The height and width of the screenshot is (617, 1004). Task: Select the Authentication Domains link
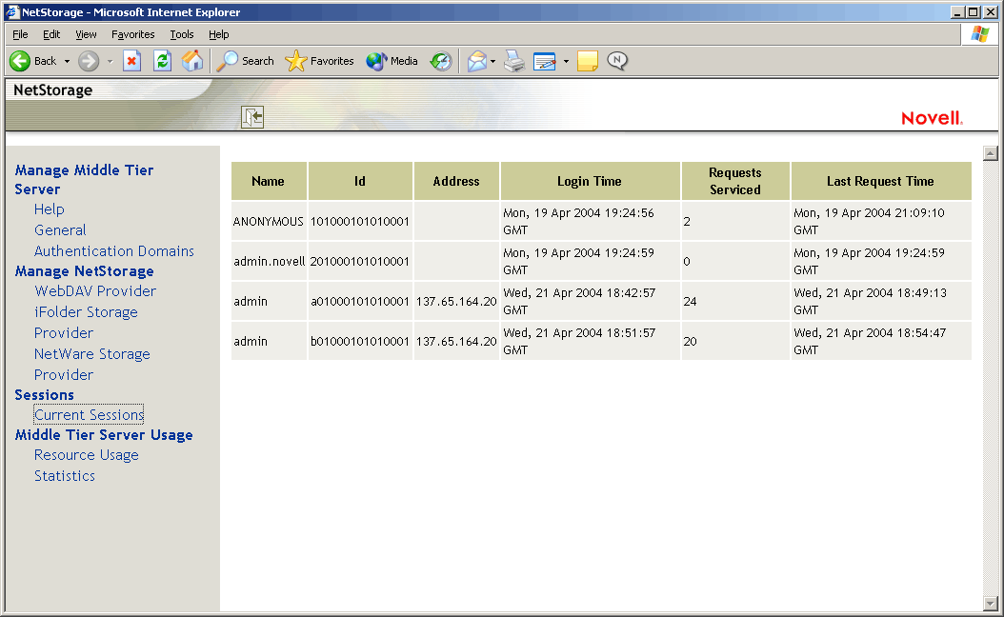pyautogui.click(x=113, y=250)
